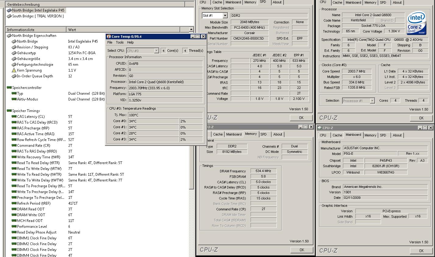Click the icon beside Gehäusegröße
This screenshot has height=257, width=435.
pos(14,59)
